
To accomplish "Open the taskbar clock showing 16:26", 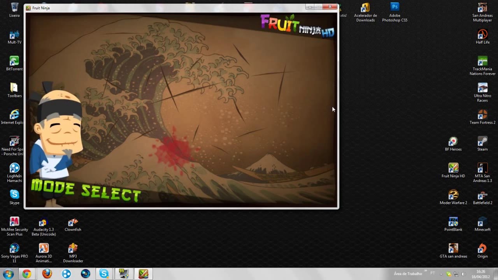I will click(481, 274).
